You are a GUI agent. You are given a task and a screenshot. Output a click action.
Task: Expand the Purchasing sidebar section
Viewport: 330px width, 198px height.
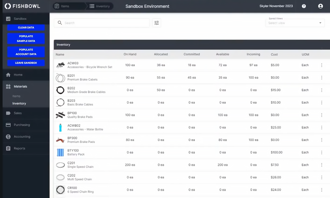coord(26,125)
